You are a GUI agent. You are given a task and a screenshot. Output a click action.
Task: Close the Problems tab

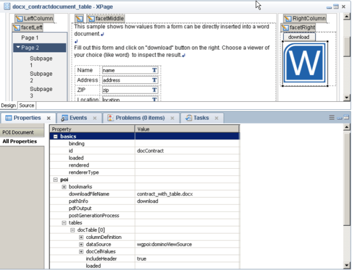(172, 118)
